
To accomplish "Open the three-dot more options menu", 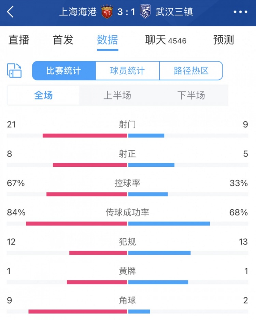I will click(240, 12).
